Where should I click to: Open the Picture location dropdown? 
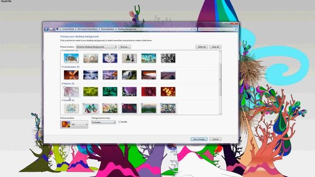click(x=96, y=47)
